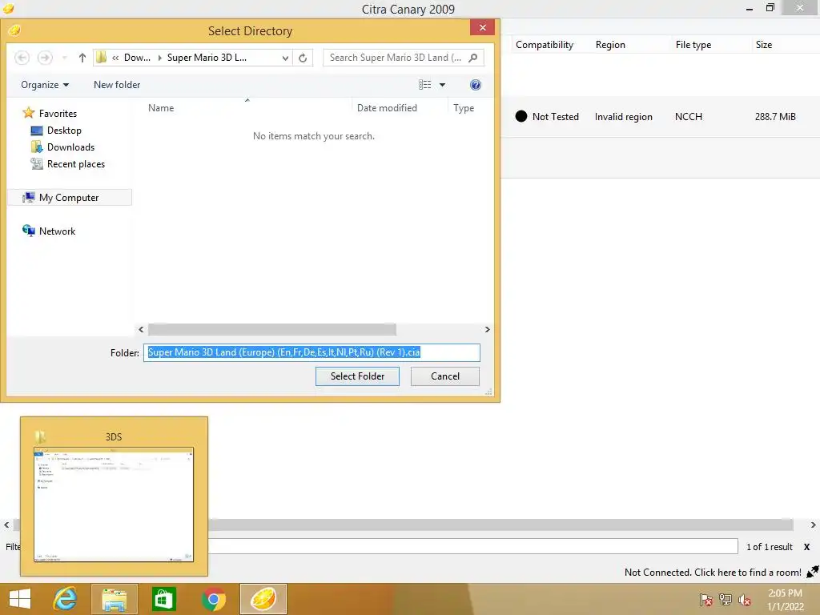
Task: Click the 288.7 MiB size cell
Action: 775,117
